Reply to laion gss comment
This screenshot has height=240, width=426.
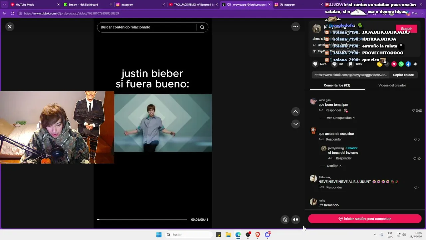(x=333, y=110)
